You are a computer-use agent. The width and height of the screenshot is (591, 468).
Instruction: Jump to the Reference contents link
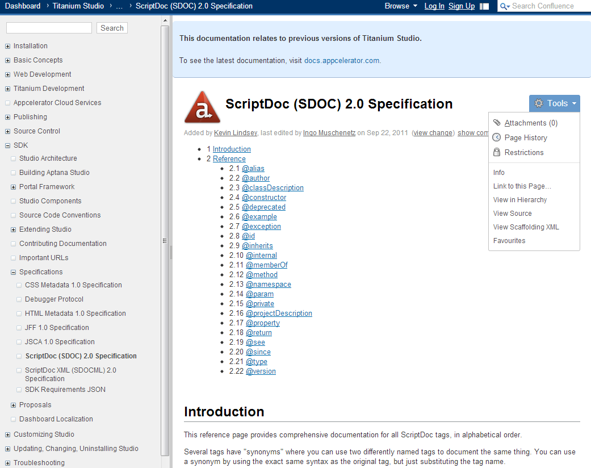coord(229,159)
